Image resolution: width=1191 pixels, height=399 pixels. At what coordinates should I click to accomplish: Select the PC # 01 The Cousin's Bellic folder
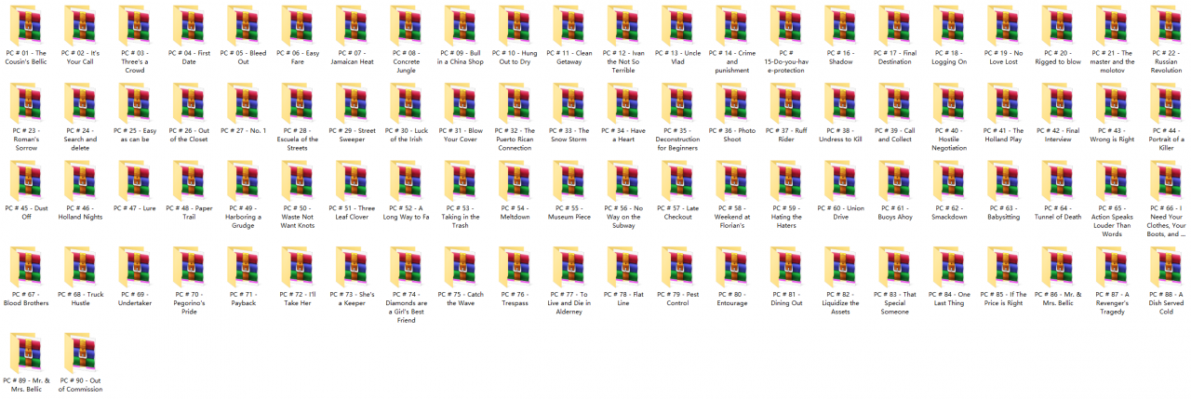pos(26,25)
